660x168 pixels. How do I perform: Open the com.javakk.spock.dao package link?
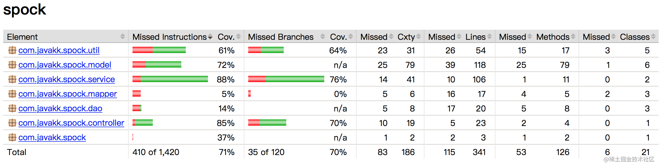(x=60, y=108)
